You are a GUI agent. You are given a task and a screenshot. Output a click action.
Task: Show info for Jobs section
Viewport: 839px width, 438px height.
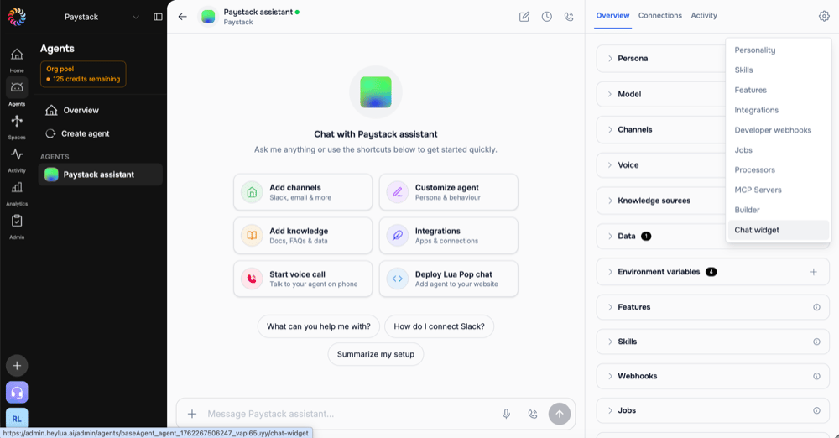816,410
